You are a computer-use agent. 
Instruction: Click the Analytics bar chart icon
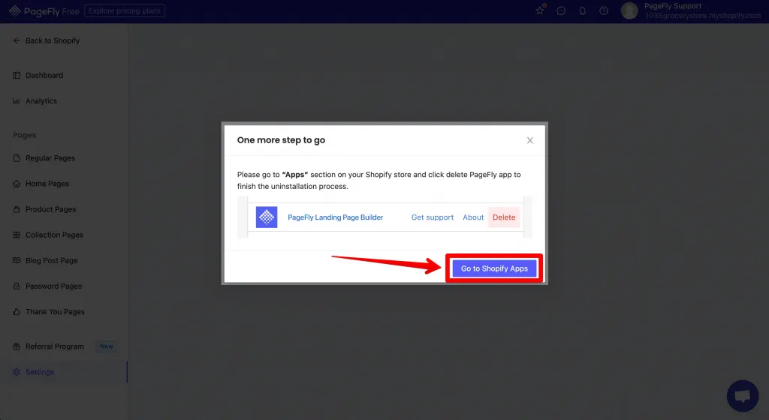tap(17, 100)
